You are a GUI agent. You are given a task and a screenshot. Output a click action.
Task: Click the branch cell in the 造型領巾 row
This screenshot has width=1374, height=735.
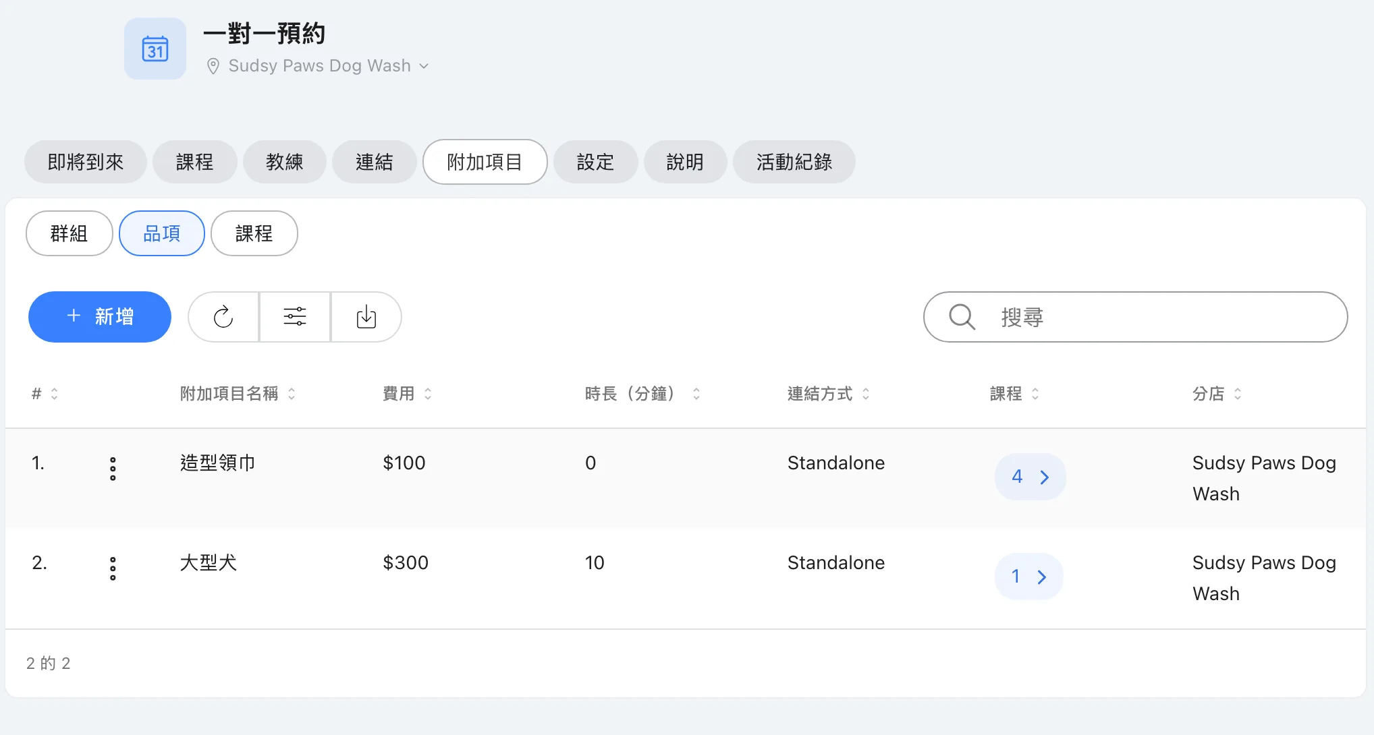[x=1264, y=478]
